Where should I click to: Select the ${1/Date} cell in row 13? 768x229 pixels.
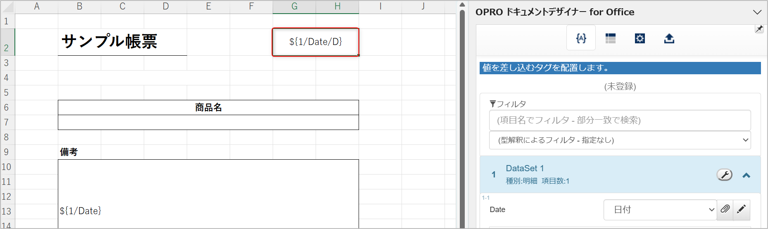81,211
